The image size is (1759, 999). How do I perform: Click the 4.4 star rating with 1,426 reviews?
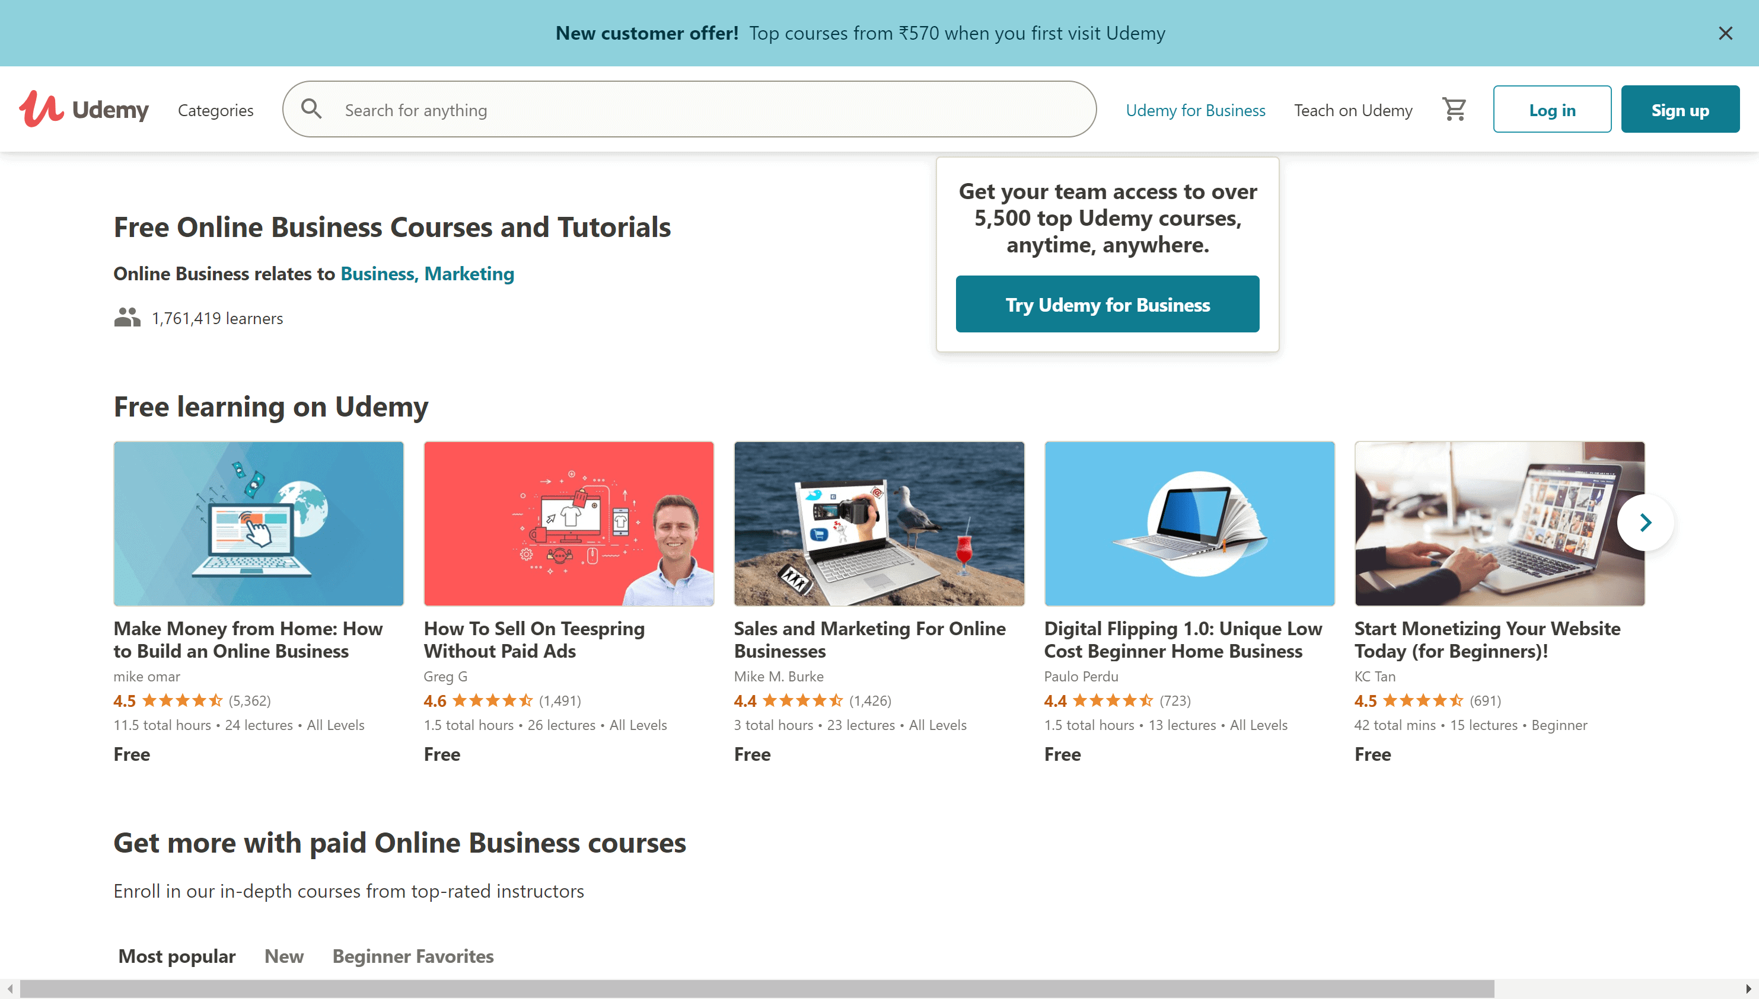813,700
